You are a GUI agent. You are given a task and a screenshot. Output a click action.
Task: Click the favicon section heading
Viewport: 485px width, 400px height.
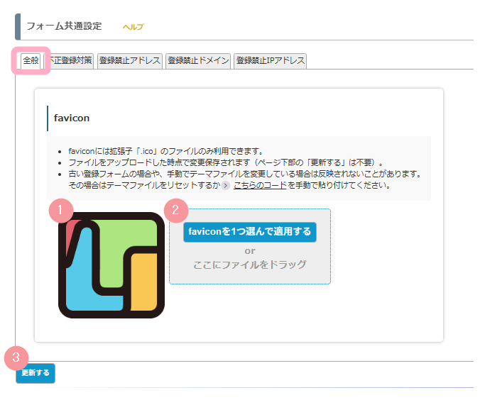coord(72,118)
